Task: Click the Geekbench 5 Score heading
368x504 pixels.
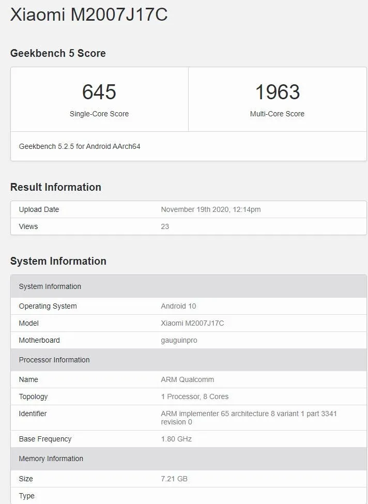Action: [x=58, y=53]
